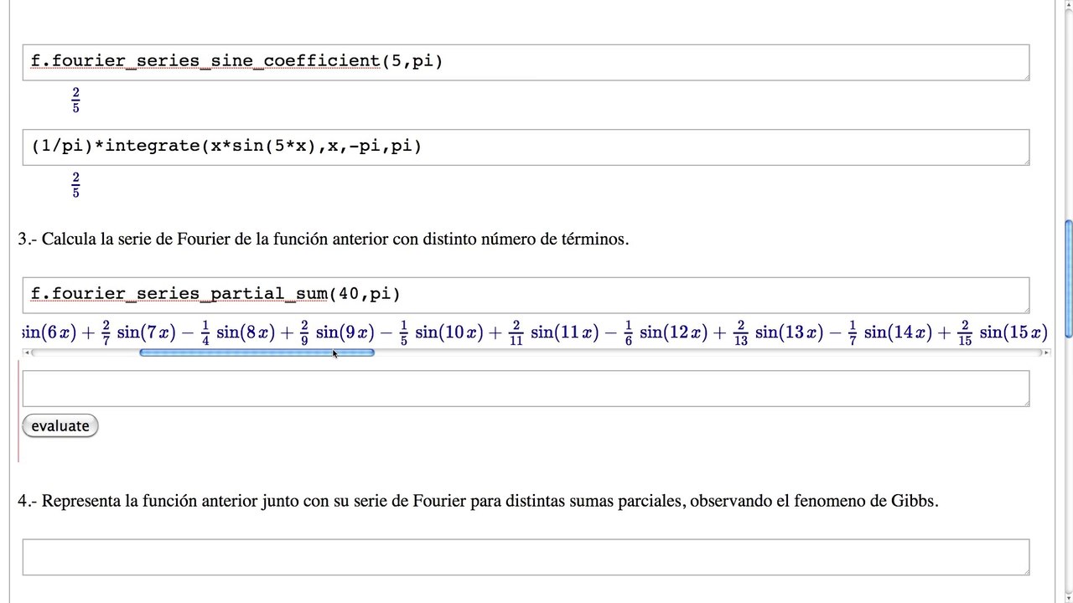
Task: Click into the integrate(x*sin(5*x)) code cell
Action: pos(526,147)
